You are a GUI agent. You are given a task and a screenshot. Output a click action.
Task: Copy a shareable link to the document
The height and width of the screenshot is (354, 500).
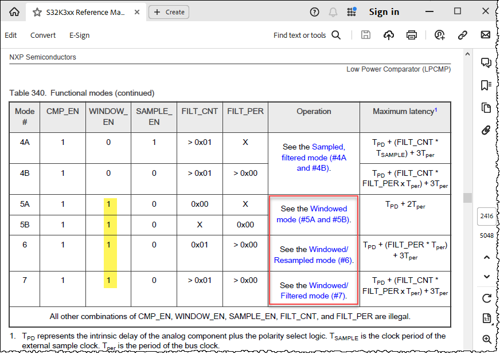(x=462, y=35)
